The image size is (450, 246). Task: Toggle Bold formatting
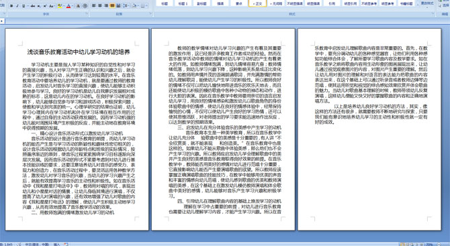pyautogui.click(x=11, y=6)
